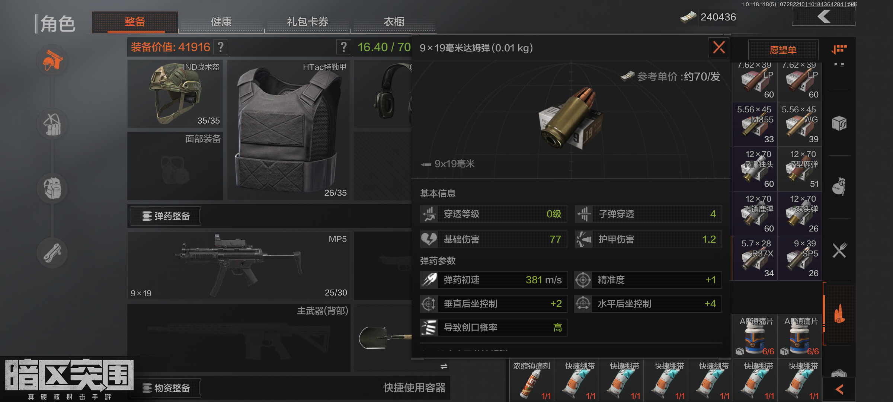Go back using the top-right arrow
Viewport: 893px width, 402px height.
click(x=824, y=17)
